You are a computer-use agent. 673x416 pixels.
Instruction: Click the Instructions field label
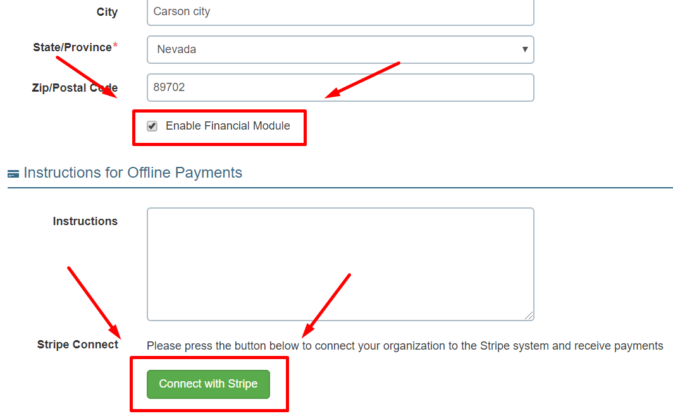[85, 221]
